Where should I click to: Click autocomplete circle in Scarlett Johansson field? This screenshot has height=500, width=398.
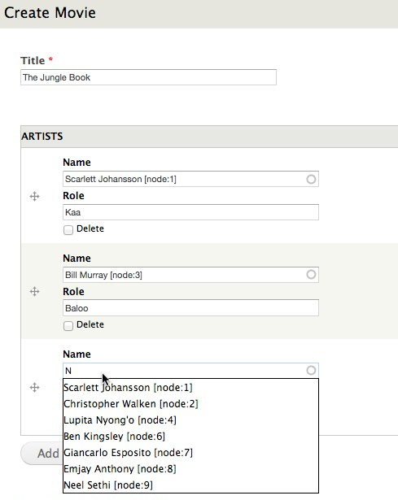311,179
